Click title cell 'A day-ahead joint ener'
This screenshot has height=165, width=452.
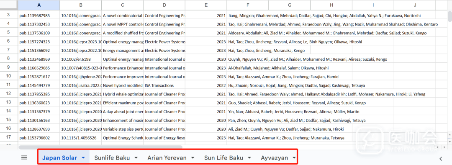pos(123,112)
